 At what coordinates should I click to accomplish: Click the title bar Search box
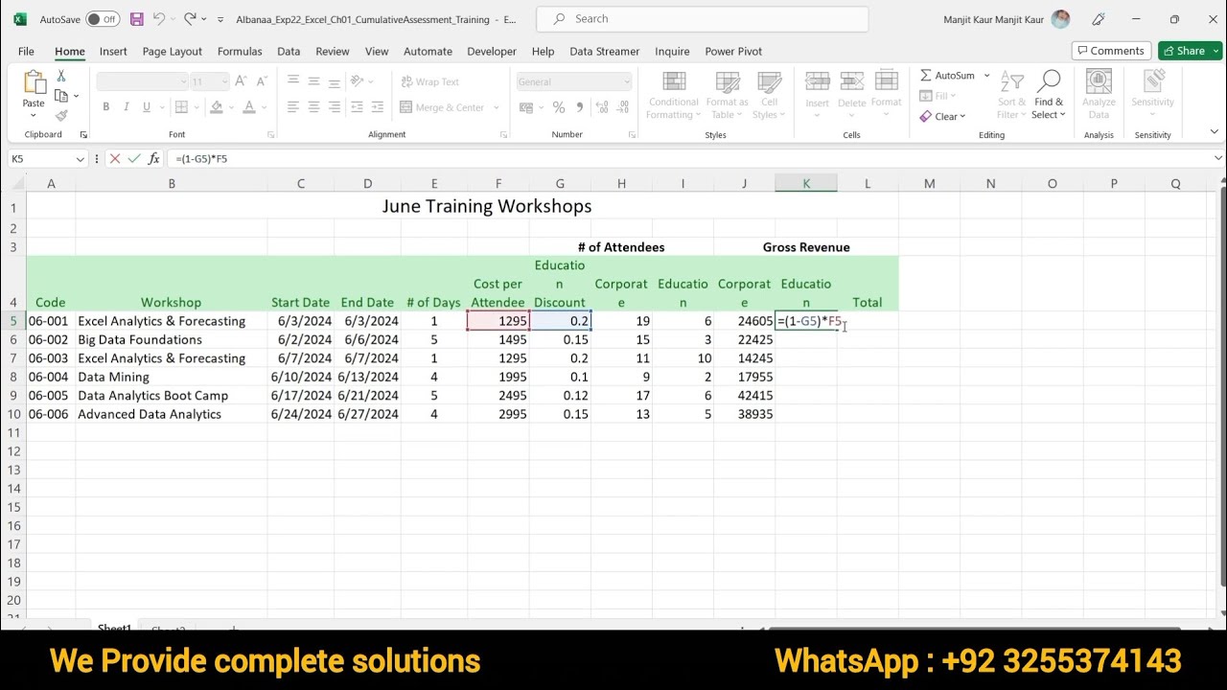[x=702, y=19]
